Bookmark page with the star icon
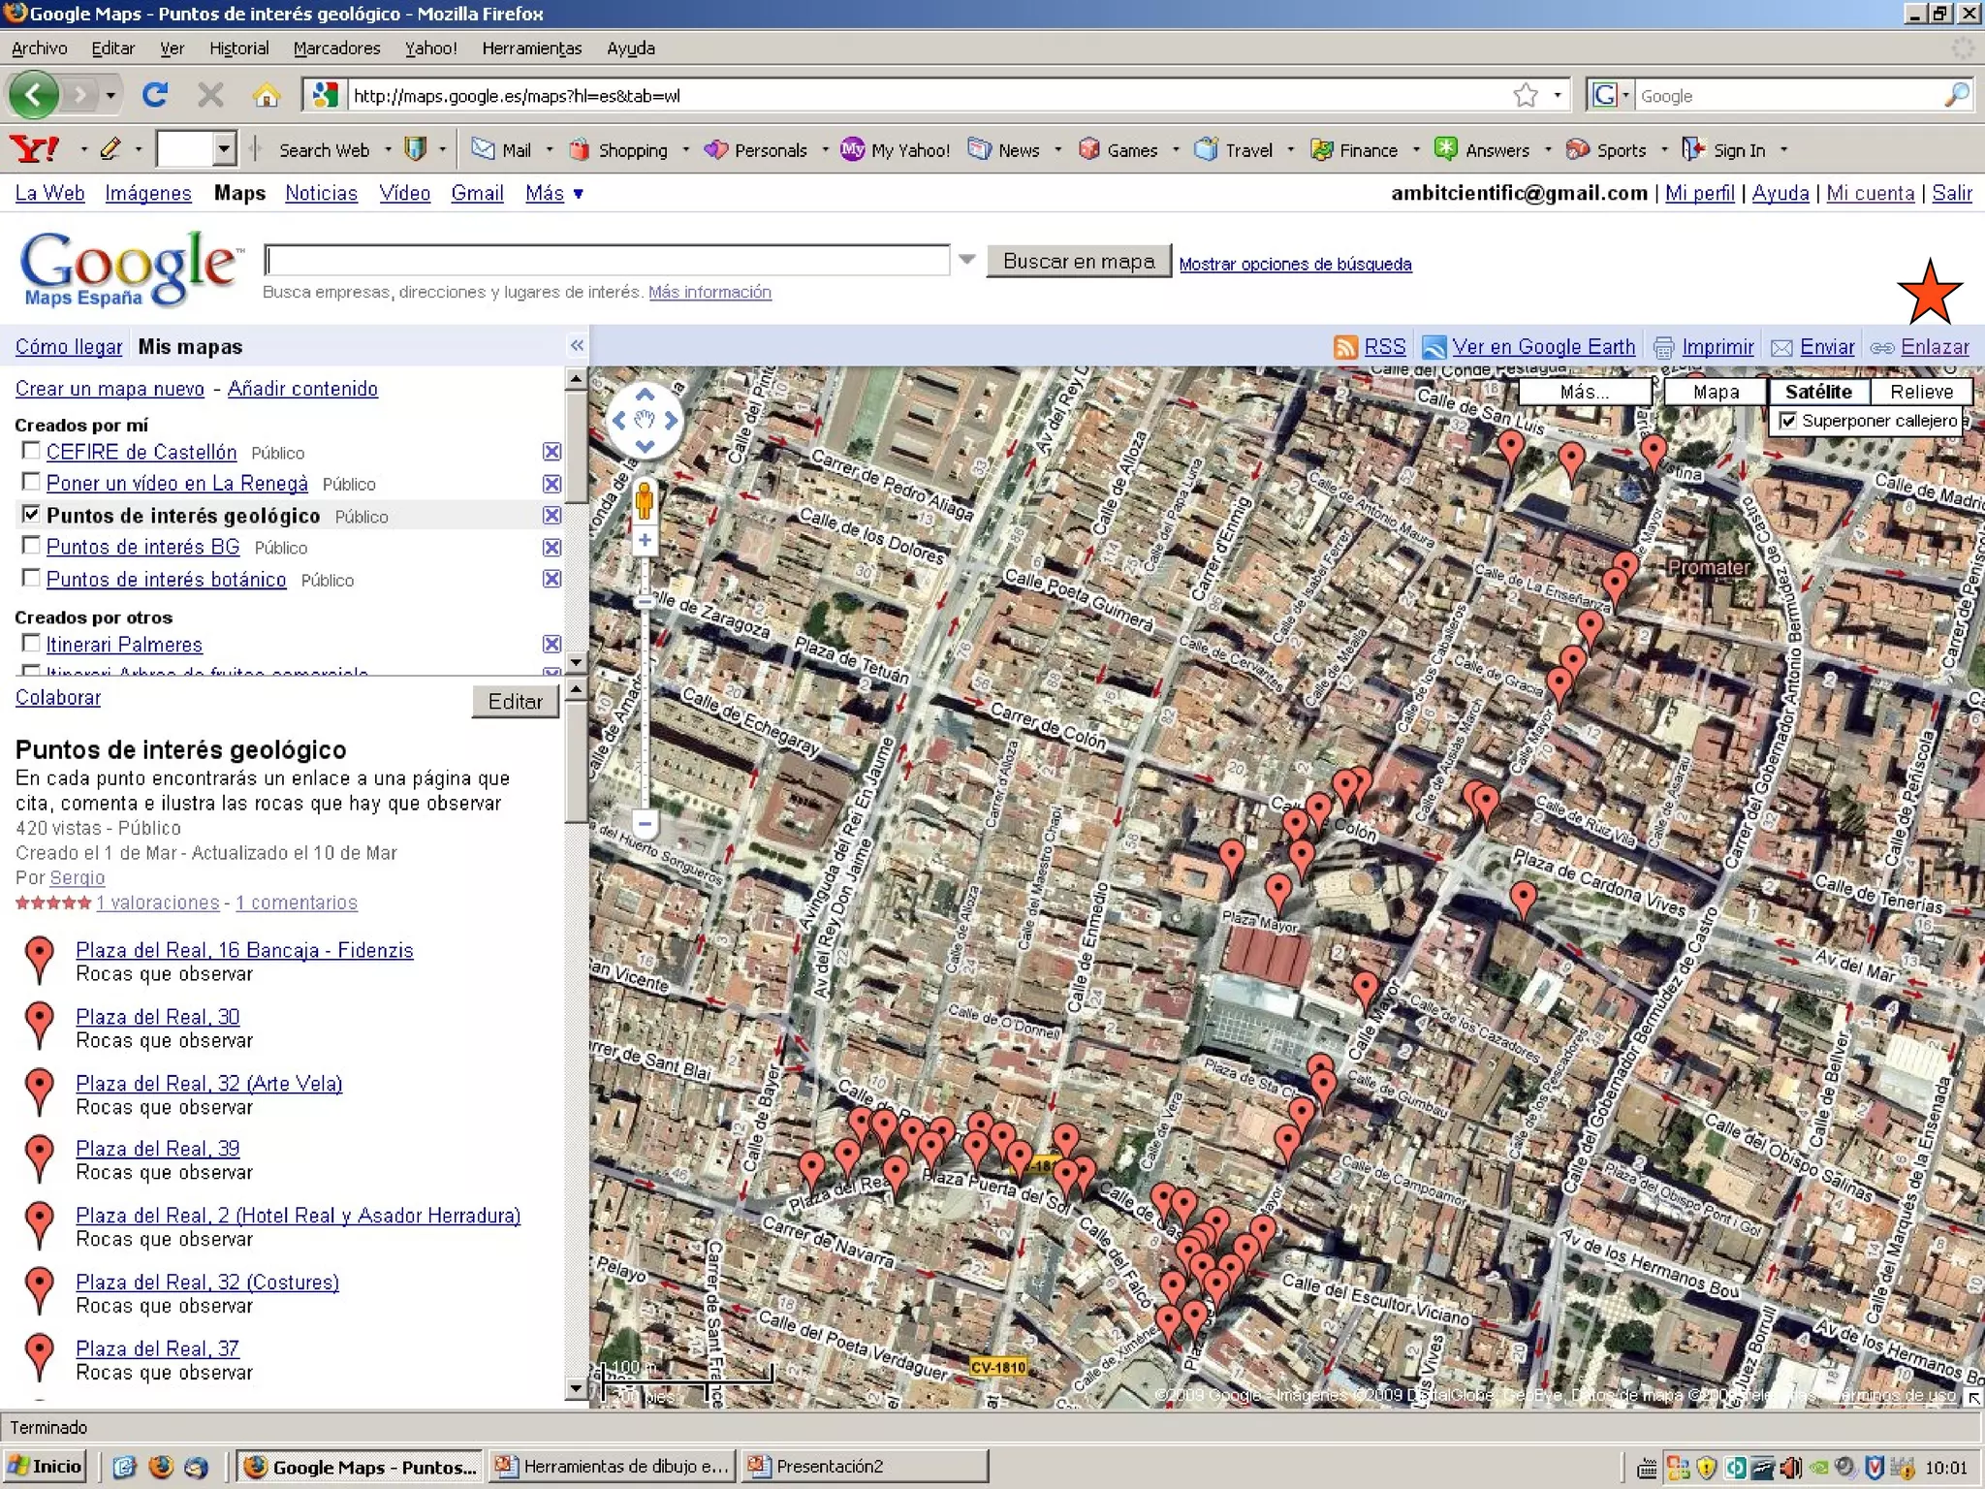The height and width of the screenshot is (1489, 1985). [1526, 95]
